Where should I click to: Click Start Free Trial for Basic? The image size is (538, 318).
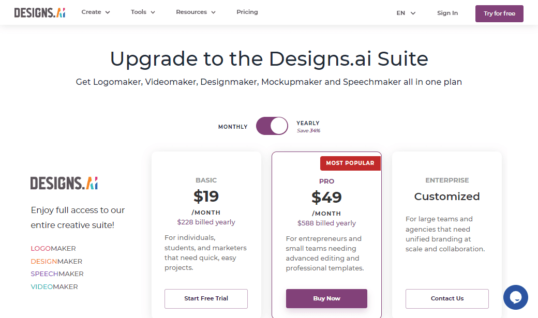pyautogui.click(x=206, y=298)
